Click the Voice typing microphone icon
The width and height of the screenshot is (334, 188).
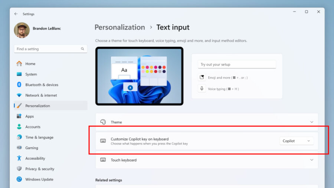click(202, 89)
